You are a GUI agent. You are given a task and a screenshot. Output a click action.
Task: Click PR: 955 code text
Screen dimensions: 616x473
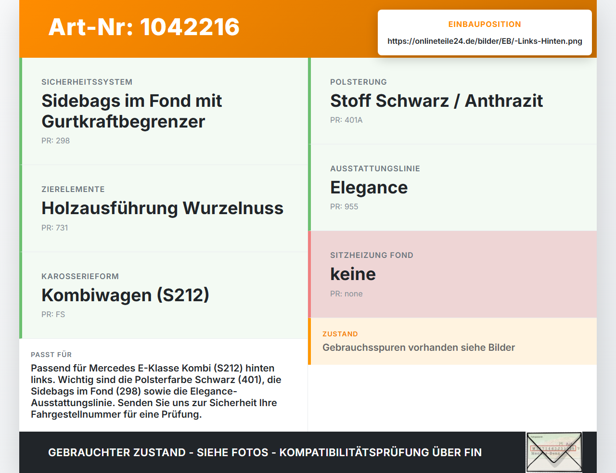[x=344, y=206]
